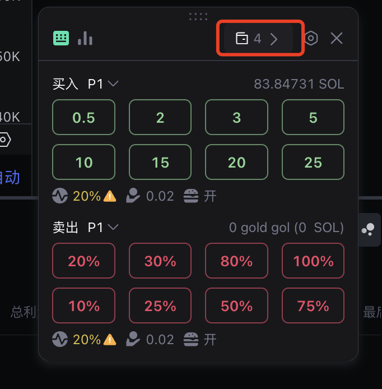Click the drag handle dots at panel top

click(x=198, y=16)
